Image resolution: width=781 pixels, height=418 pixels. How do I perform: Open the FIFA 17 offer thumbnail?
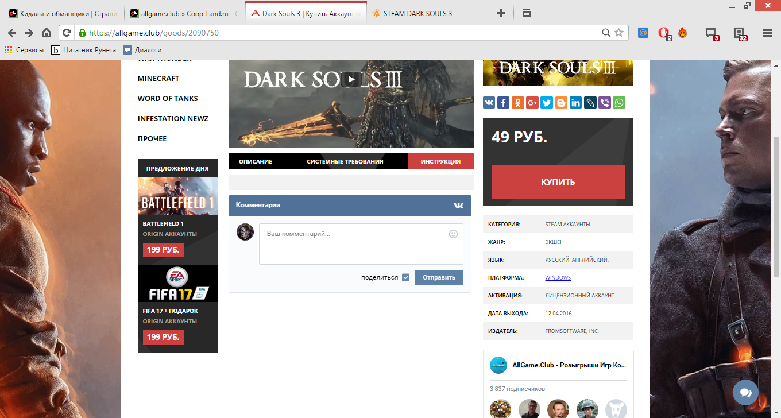(x=177, y=283)
